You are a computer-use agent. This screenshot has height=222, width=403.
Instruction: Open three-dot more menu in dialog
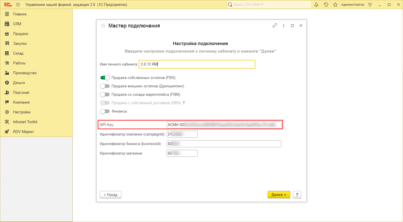284,25
